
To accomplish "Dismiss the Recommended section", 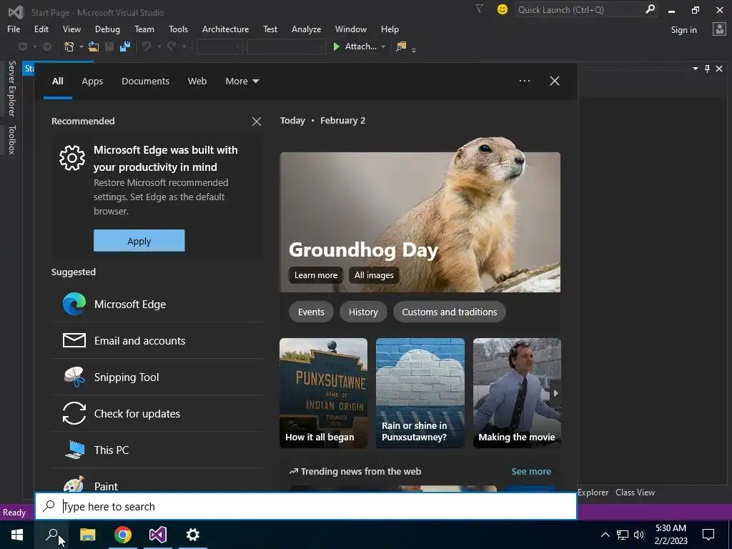I will [x=257, y=122].
